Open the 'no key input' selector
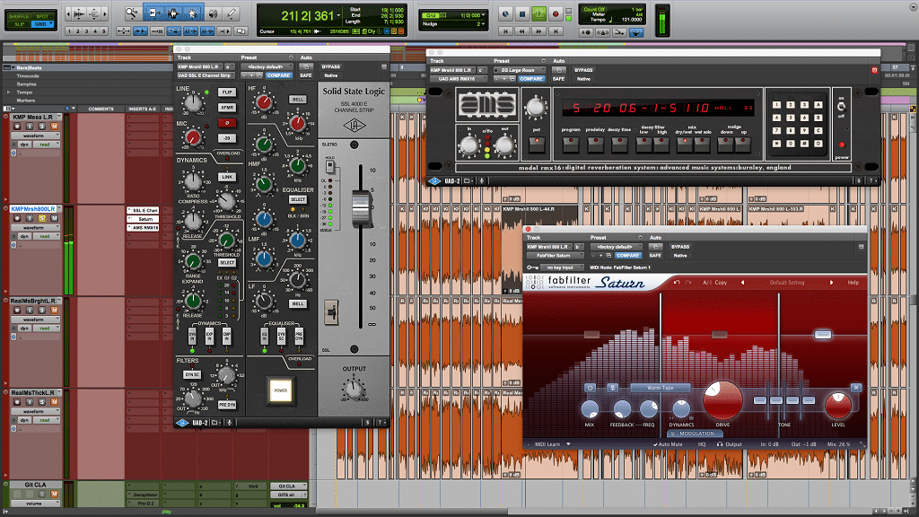The image size is (919, 517). coord(560,267)
